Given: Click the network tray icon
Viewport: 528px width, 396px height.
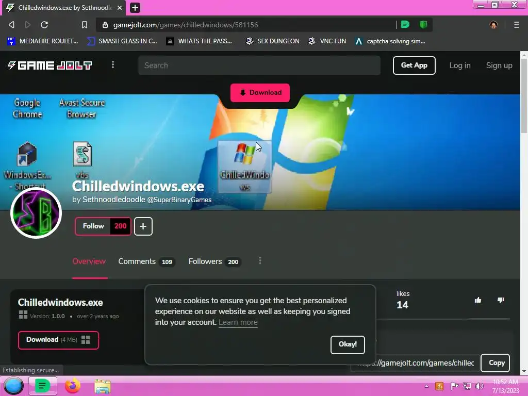Looking at the screenshot, I should coord(467,386).
